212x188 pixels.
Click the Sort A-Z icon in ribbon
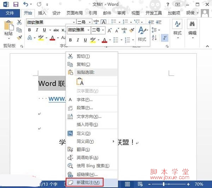point(154,38)
